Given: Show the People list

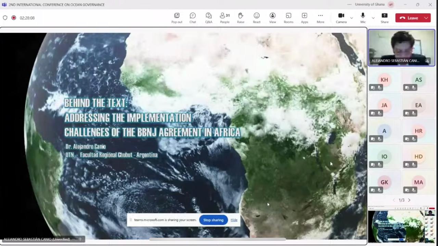Looking at the screenshot, I should click(x=225, y=18).
